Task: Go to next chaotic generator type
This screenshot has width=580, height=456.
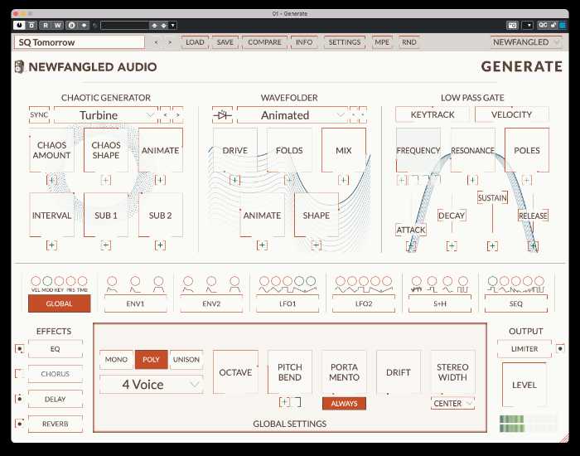Action: pos(178,115)
